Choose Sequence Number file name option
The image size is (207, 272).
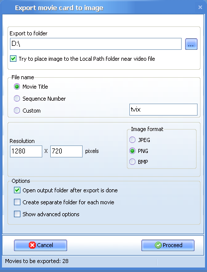coord(17,99)
